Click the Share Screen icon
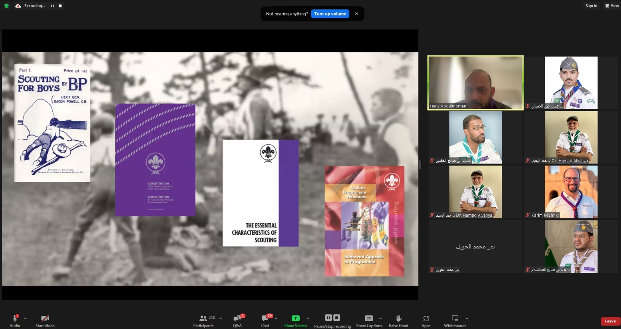The height and width of the screenshot is (329, 621). click(295, 318)
